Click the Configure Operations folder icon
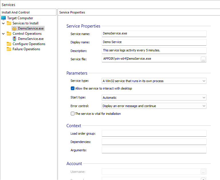The image size is (220, 180). pyautogui.click(x=9, y=44)
